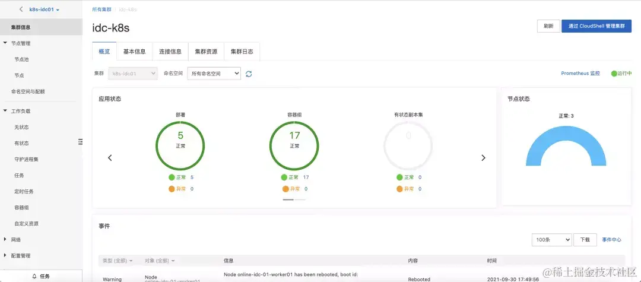Image resolution: width=641 pixels, height=282 pixels.
Task: Open the 集群 k8s-idc01 dropdown
Action: tap(133, 74)
